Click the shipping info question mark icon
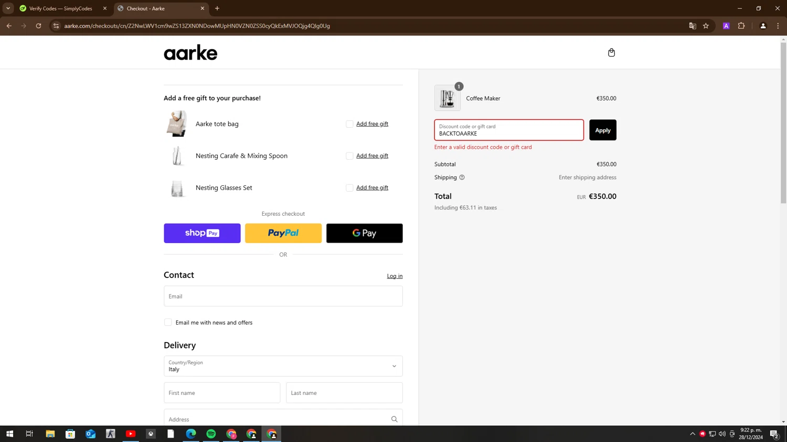The width and height of the screenshot is (787, 442). (462, 177)
